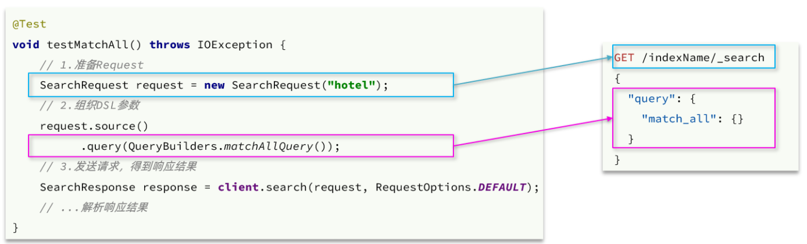This screenshot has height=244, width=807.
Task: Click the @Test annotation
Action: [x=29, y=24]
